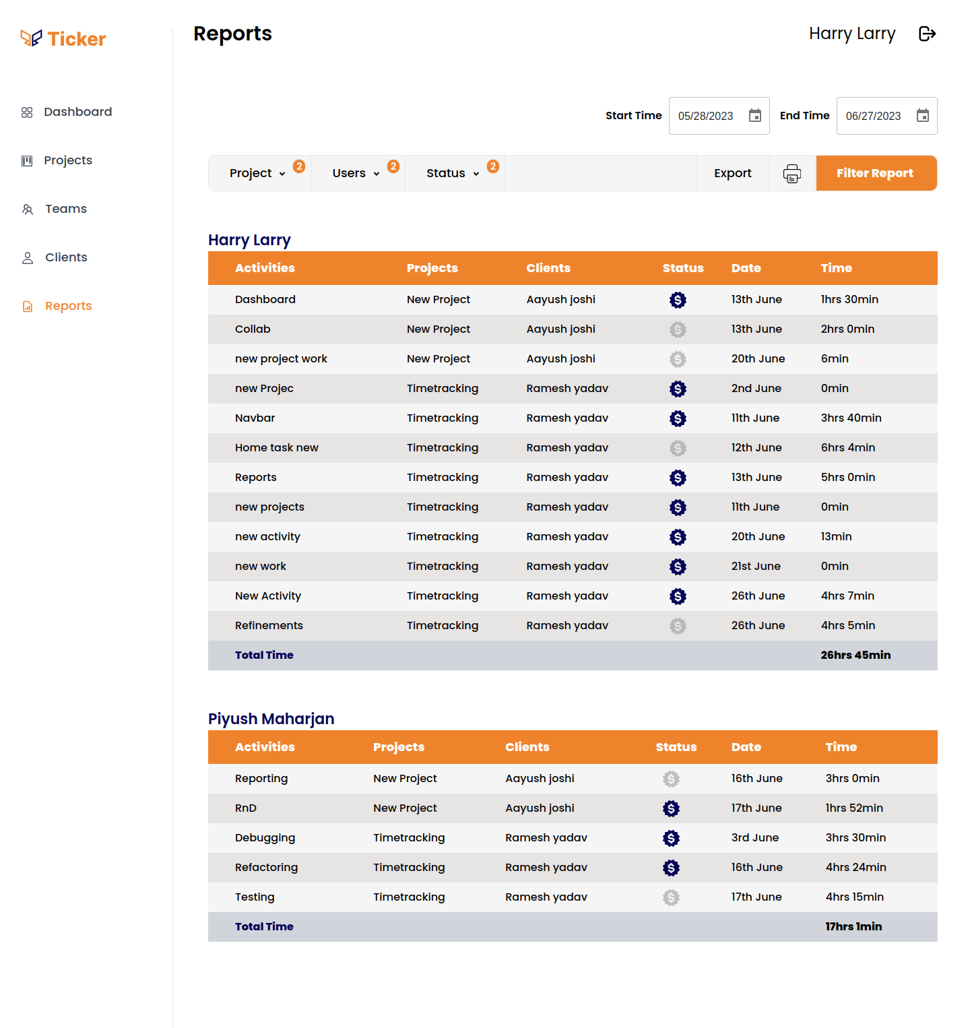This screenshot has height=1028, width=970.
Task: Select the 'Home task new' activity cell
Action: pyautogui.click(x=277, y=448)
